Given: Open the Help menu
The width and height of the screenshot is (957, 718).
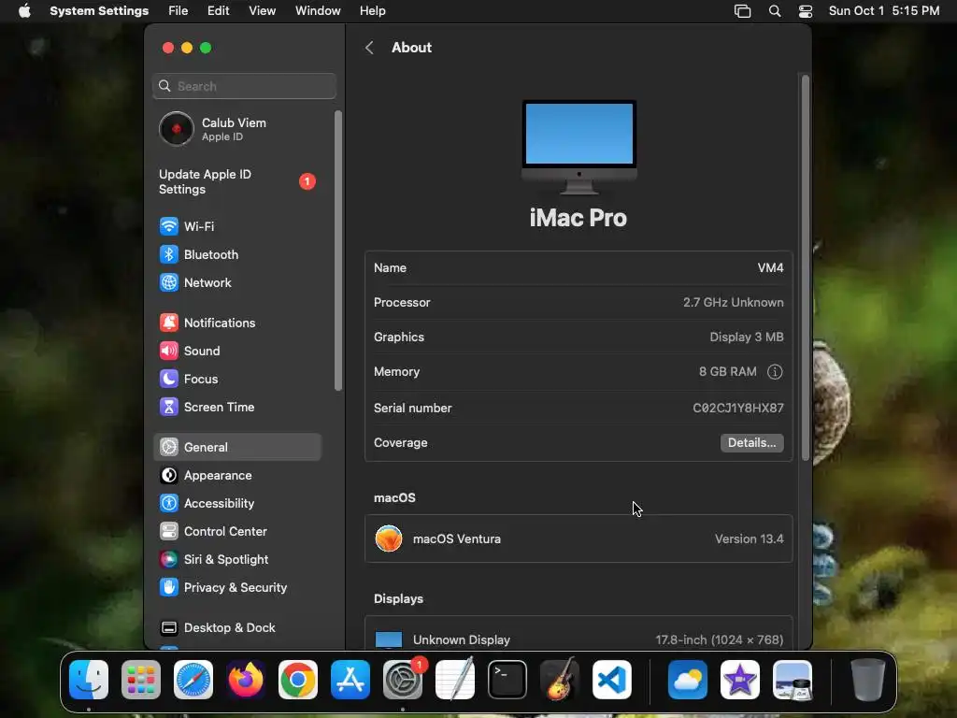Looking at the screenshot, I should click(372, 11).
